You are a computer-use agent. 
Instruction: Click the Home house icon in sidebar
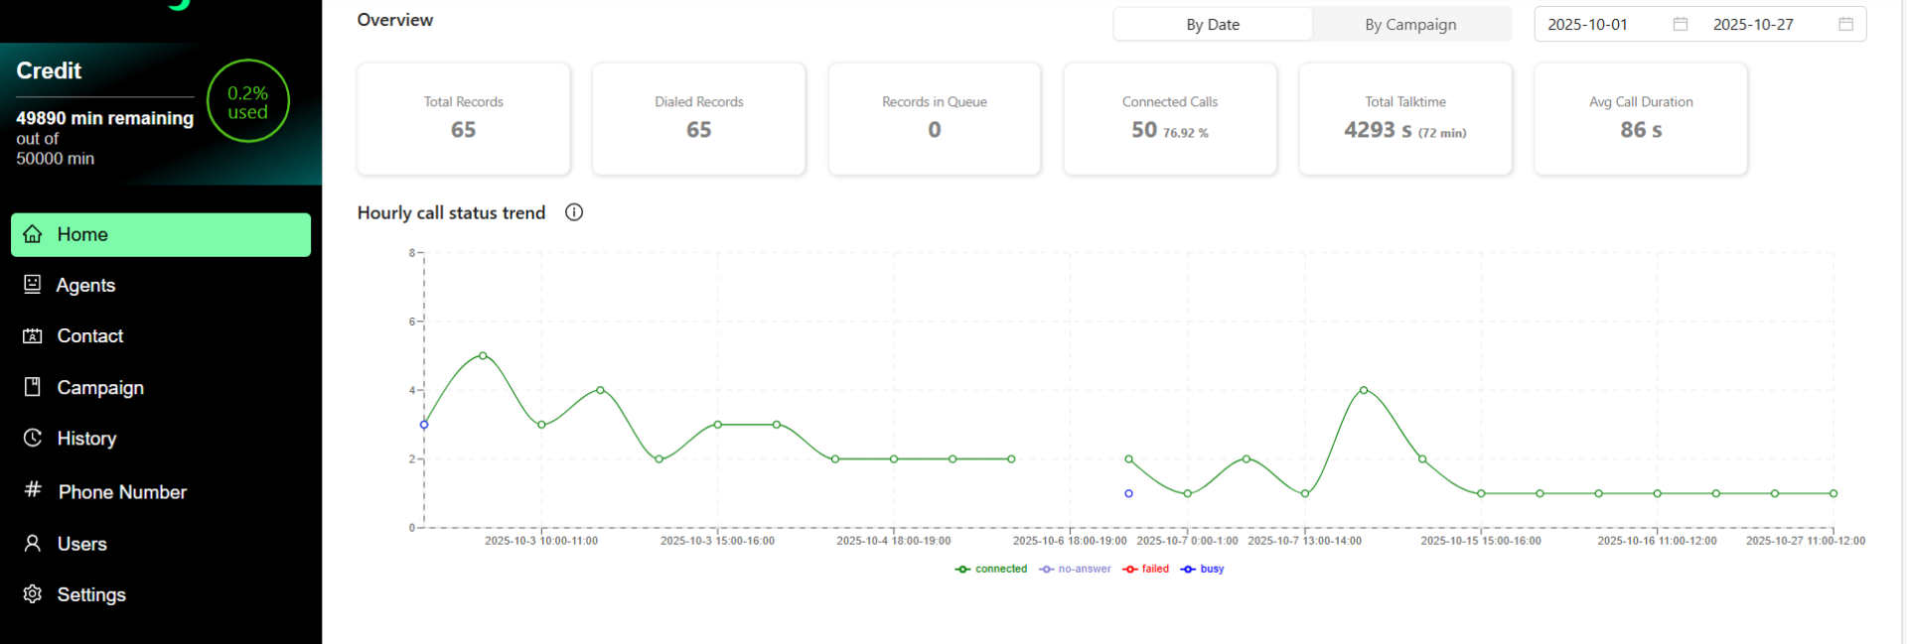pos(33,234)
